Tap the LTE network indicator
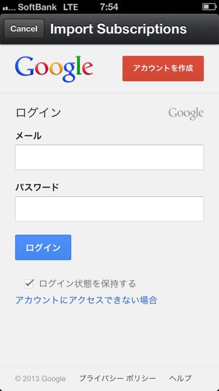This screenshot has height=391, width=219. (x=71, y=7)
